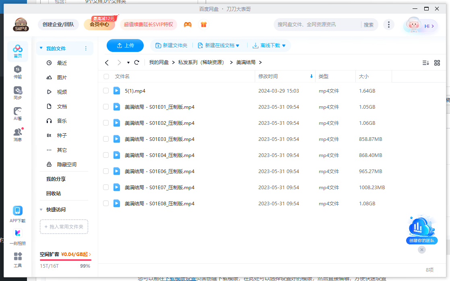Open 消息 (messages) from the sidebar
This screenshot has height=281, width=450.
point(17,133)
